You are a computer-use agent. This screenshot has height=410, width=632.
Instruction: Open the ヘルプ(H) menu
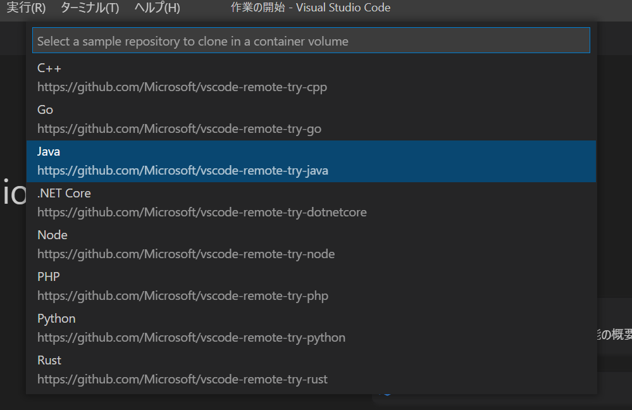coord(157,8)
